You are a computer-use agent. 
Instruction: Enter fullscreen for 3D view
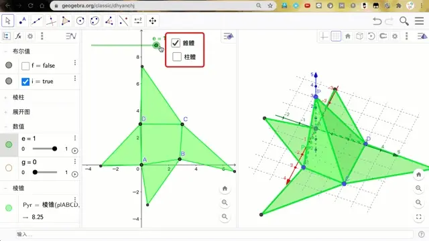click(418, 217)
